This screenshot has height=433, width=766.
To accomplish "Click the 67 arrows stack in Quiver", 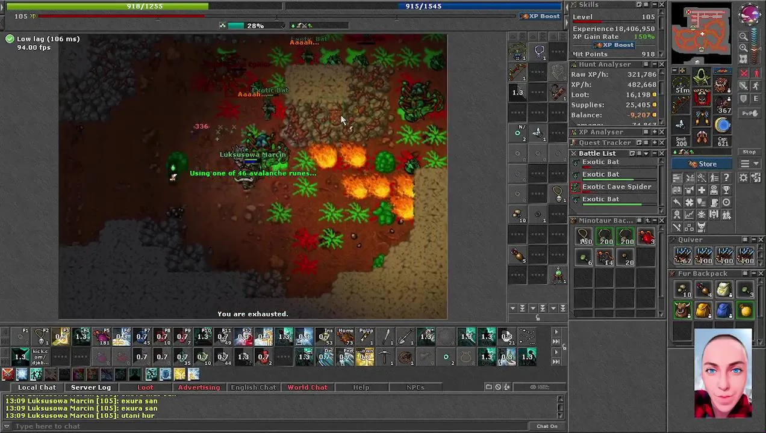I will [683, 256].
